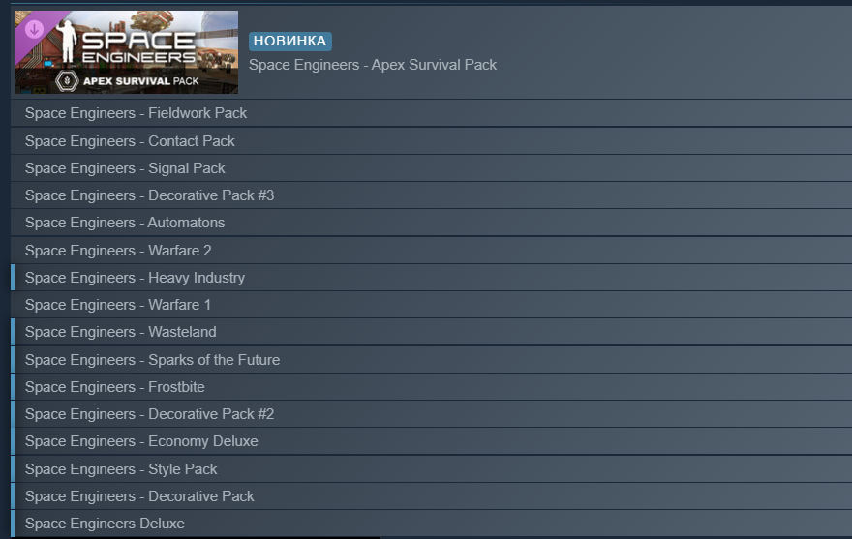Open Space Engineers - Contact Pack entry

432,140
